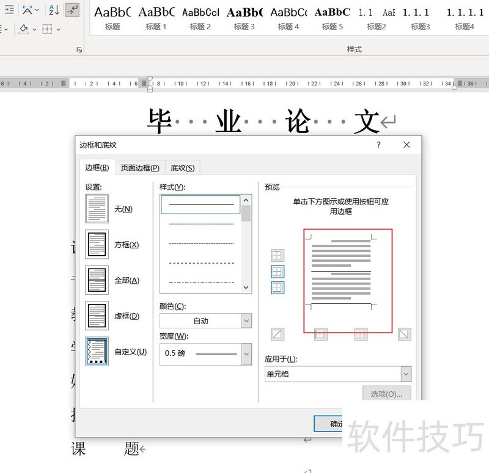This screenshot has width=489, height=473.
Task: Apply the 标题 2 style
Action: [x=200, y=18]
